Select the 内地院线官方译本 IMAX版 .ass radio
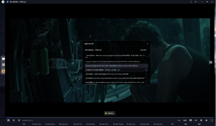The height and width of the screenshot is (126, 216). (146, 70)
